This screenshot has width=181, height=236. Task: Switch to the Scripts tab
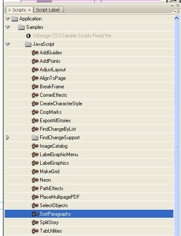click(x=19, y=10)
